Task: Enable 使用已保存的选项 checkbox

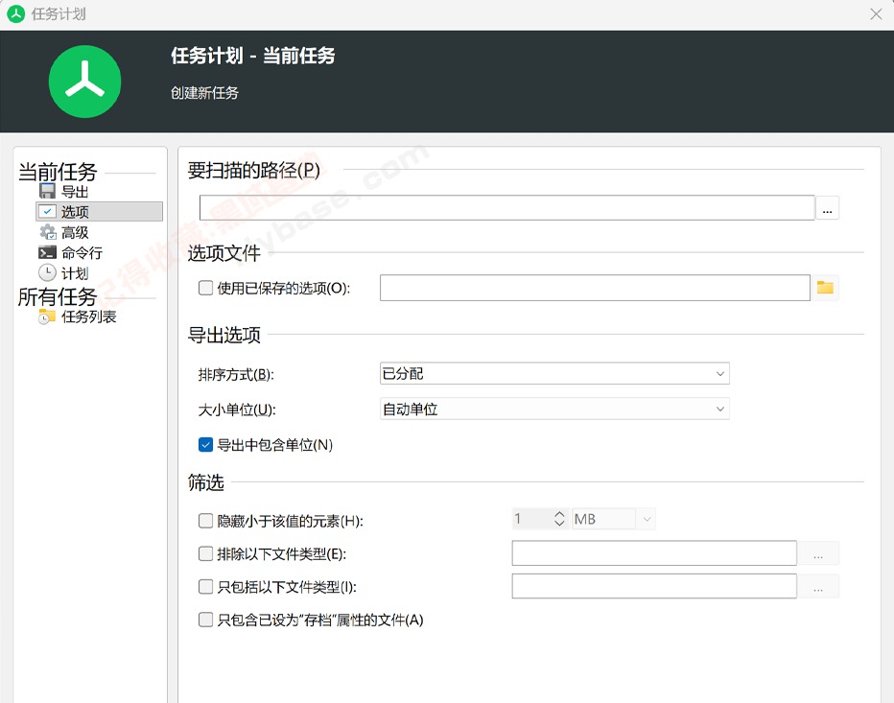Action: point(205,288)
